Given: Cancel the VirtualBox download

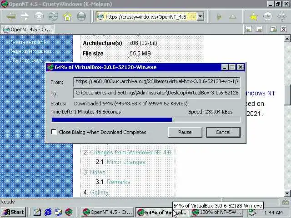Looking at the screenshot, I should (x=223, y=132).
